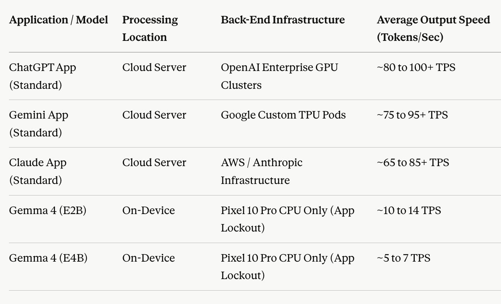Select the ~80 to 100+ TPS value
Screen dimensions: 501x304
416,68
